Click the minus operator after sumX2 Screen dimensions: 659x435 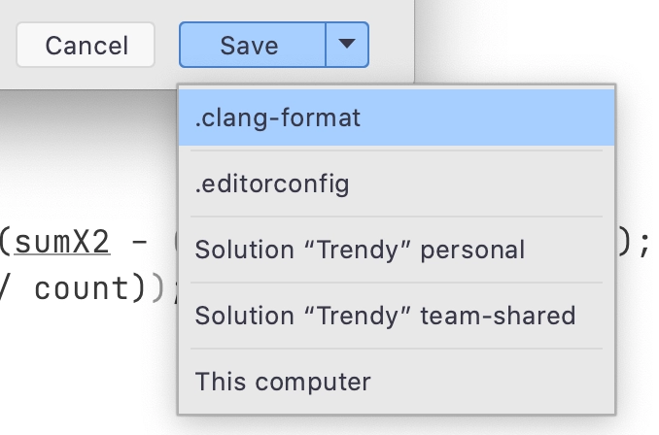coord(140,243)
